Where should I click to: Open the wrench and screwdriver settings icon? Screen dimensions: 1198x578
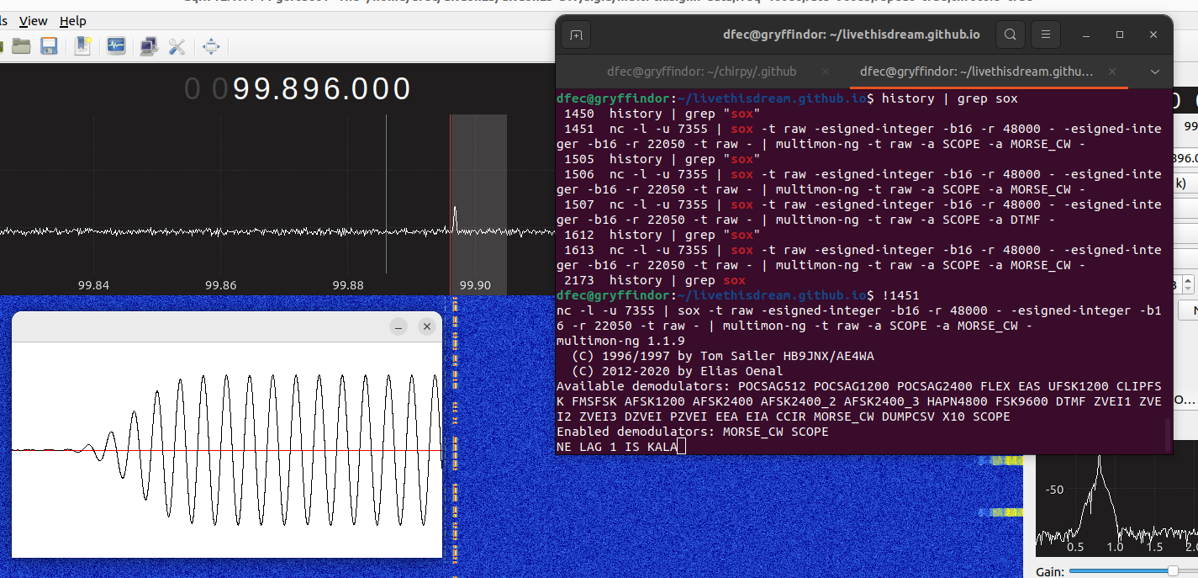click(x=177, y=46)
